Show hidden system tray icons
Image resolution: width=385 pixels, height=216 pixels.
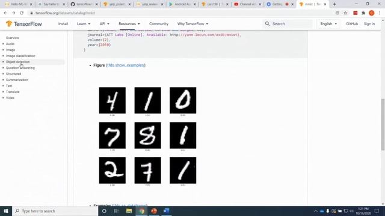pyautogui.click(x=315, y=211)
